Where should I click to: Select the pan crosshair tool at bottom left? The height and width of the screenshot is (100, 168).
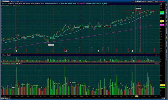pos(2,98)
